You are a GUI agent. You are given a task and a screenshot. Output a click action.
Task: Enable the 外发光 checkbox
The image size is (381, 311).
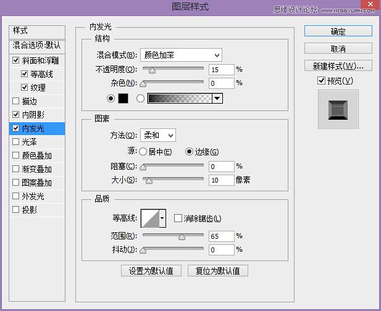coord(16,196)
